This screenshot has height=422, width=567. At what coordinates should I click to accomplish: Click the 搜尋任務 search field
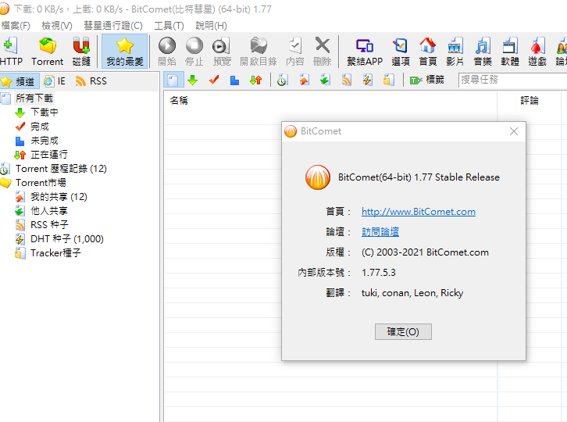[513, 80]
